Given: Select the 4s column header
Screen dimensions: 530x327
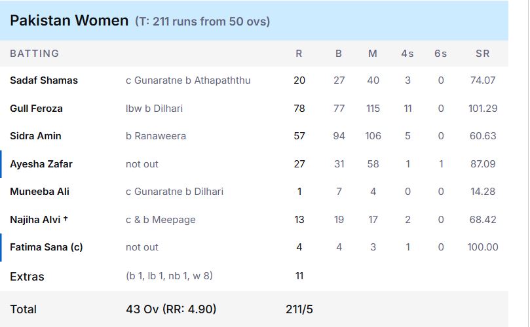Looking at the screenshot, I should tap(407, 54).
